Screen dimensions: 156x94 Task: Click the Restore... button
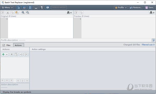click(136, 8)
